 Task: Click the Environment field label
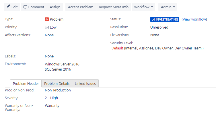tap(15, 64)
